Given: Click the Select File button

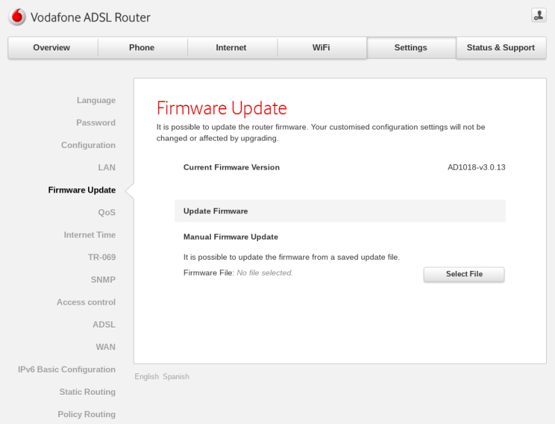Looking at the screenshot, I should 463,274.
